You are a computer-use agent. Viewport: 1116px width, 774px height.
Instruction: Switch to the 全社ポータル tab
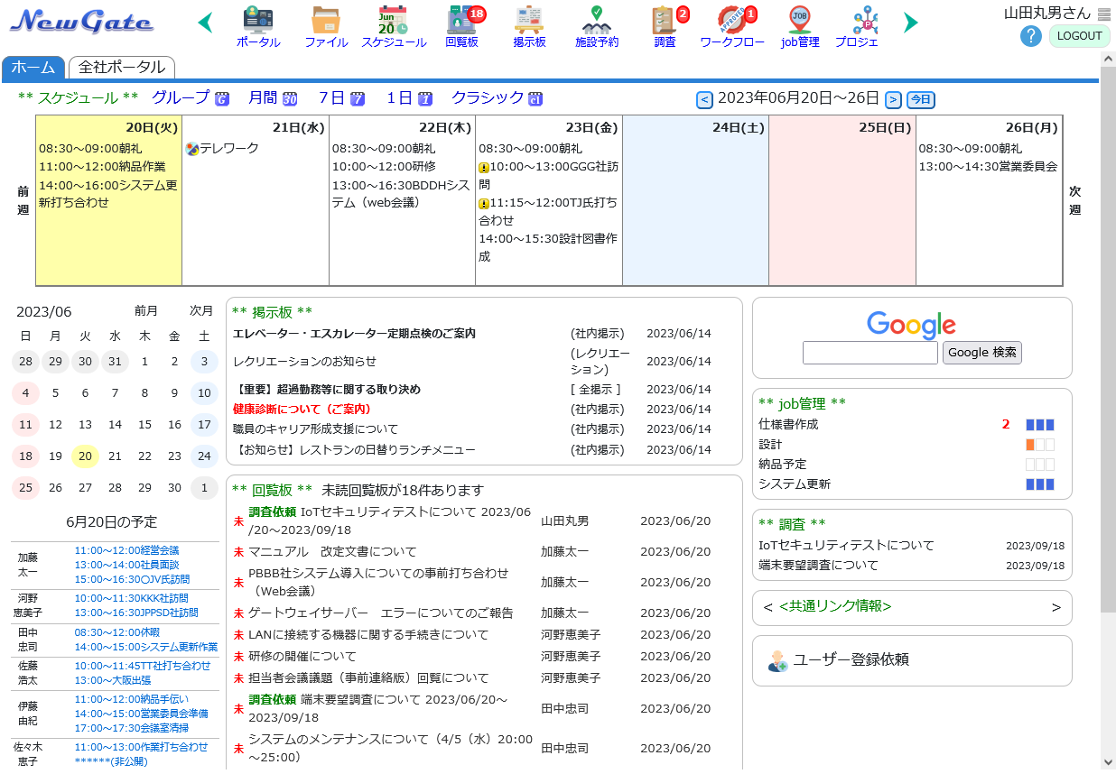pos(122,68)
